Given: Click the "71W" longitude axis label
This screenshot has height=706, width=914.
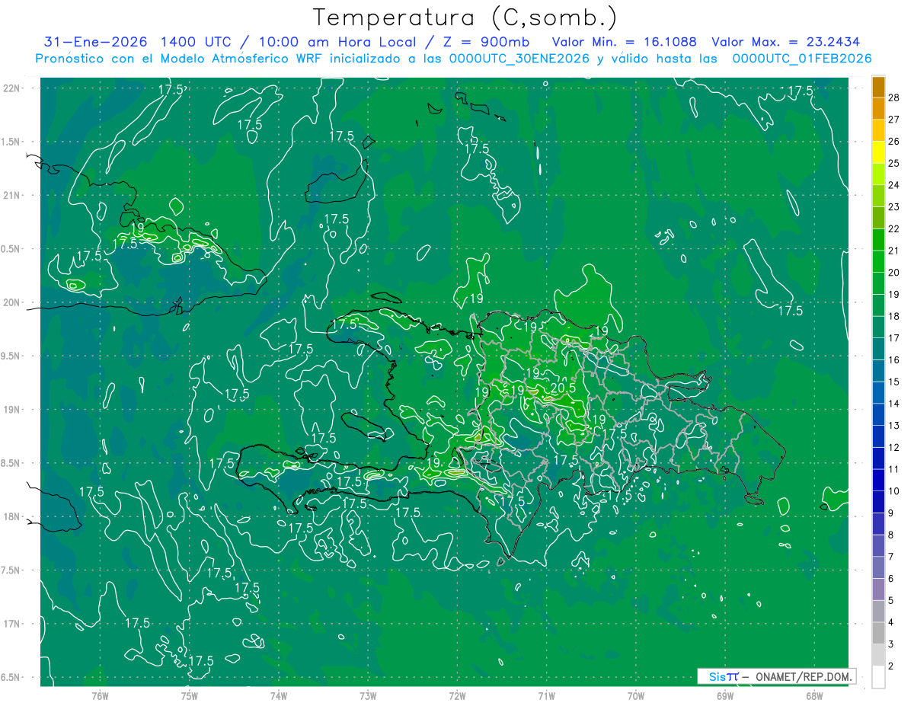Looking at the screenshot, I should [546, 695].
